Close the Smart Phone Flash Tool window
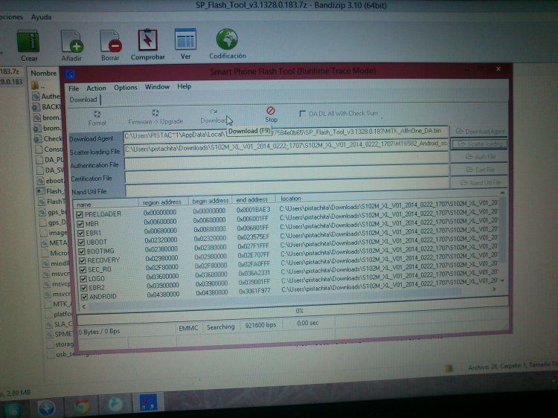 point(498,69)
